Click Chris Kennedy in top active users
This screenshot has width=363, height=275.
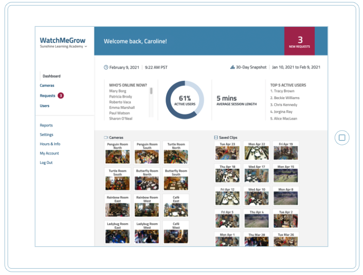click(284, 105)
